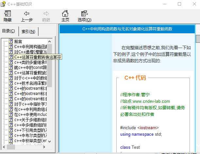Open the 对C++递增(增量) topic
The image size is (200, 154).
[31, 52]
